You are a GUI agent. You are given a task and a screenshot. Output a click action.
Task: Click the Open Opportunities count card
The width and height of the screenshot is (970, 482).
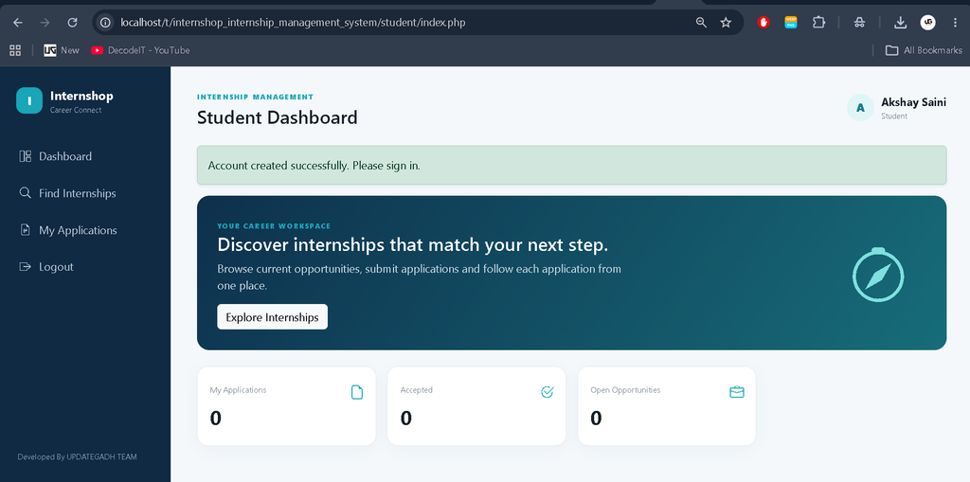coord(667,406)
